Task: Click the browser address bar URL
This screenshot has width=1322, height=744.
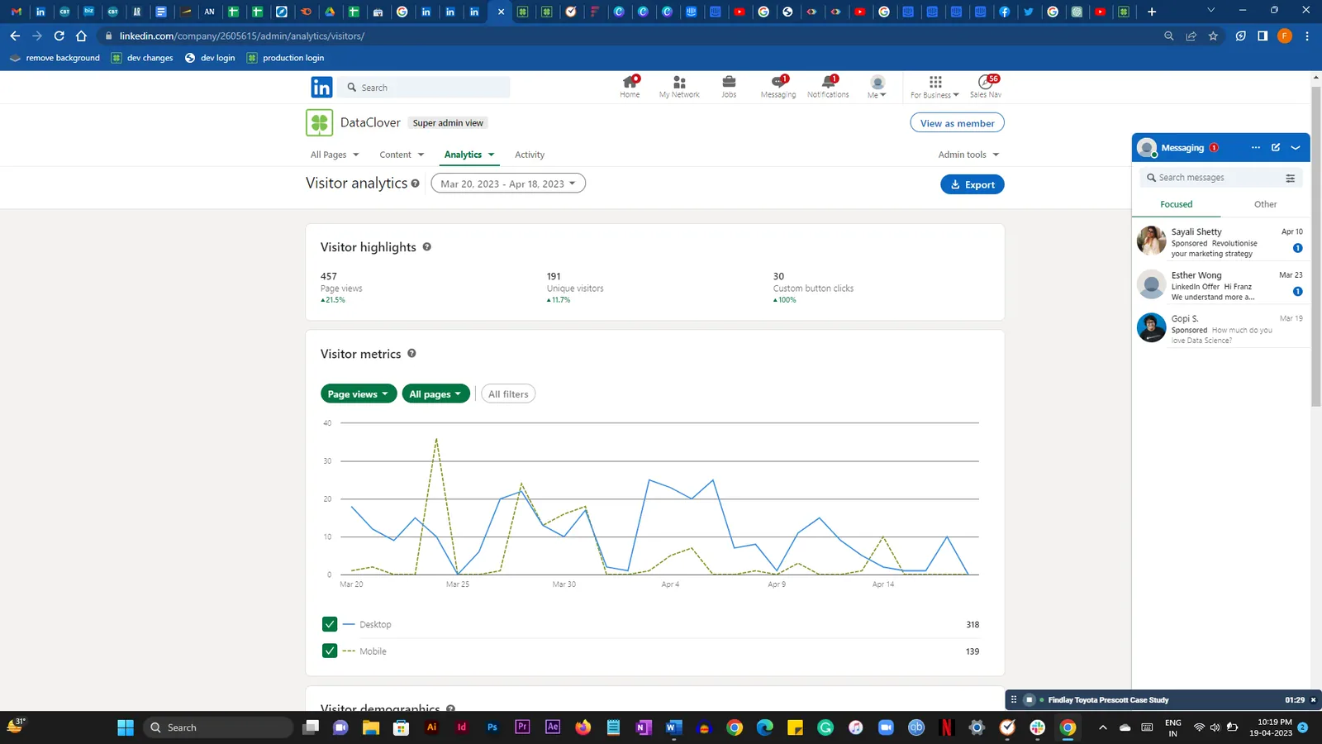Action: (x=241, y=36)
